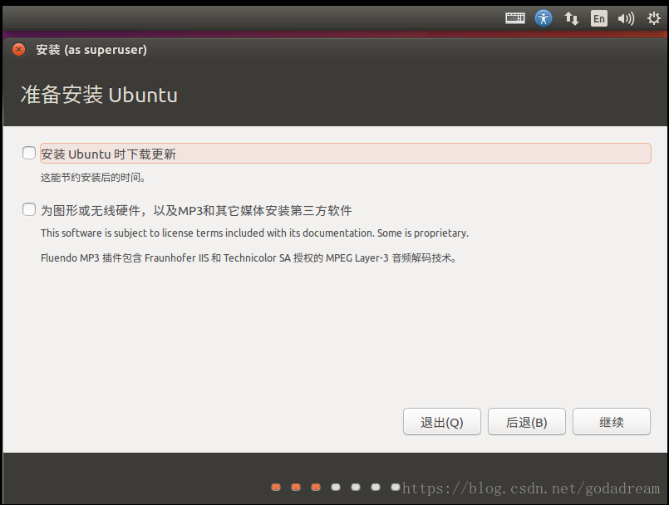Open the system power gear menu

(x=654, y=18)
